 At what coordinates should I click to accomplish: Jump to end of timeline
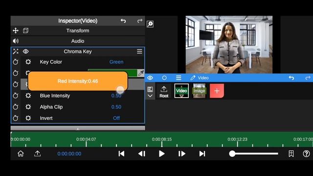click(202, 154)
